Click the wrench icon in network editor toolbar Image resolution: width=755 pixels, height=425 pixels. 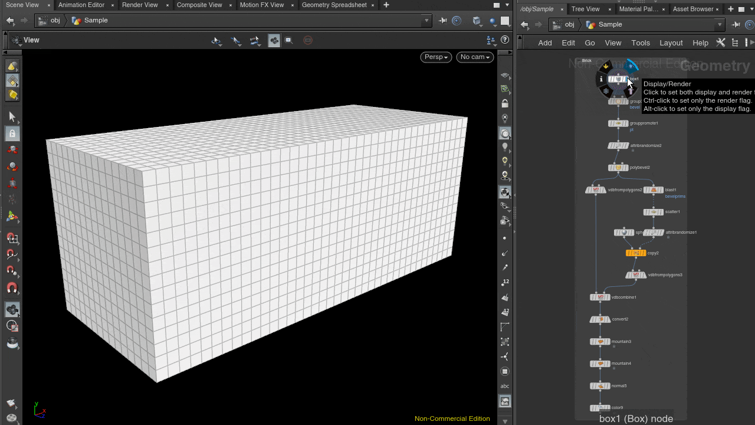pyautogui.click(x=720, y=42)
